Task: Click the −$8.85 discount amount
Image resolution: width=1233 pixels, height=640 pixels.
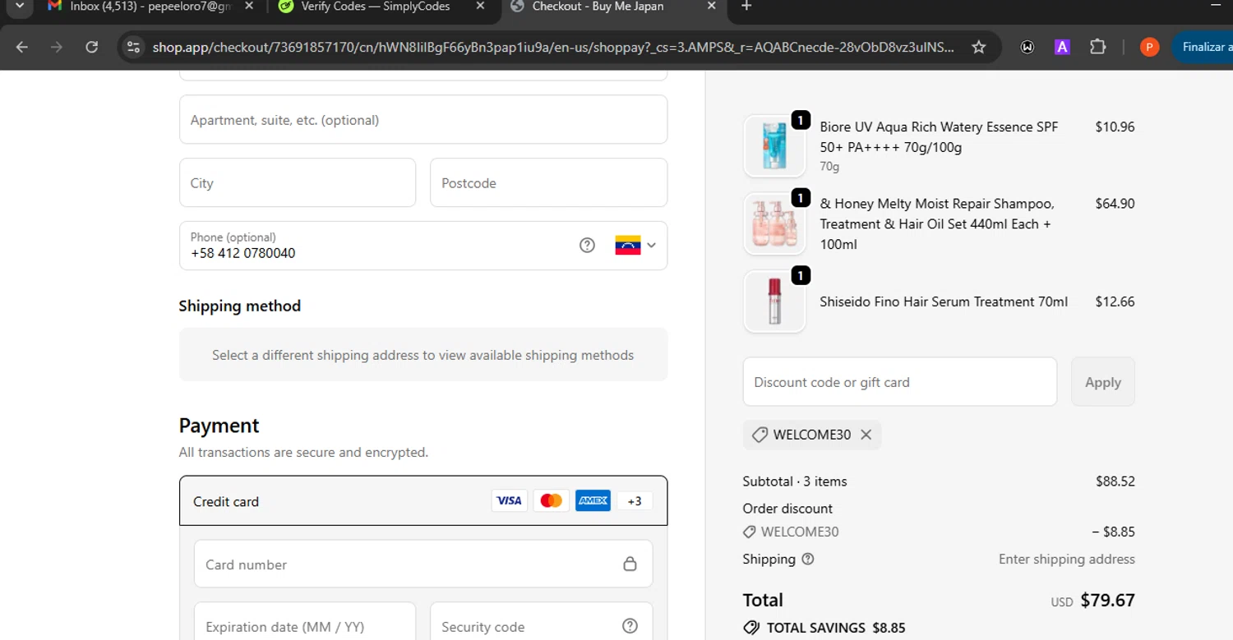Action: pos(1113,532)
